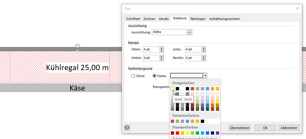This screenshot has height=139, width=306.
Task: Select the Farbe radio button
Action: coord(154,76)
